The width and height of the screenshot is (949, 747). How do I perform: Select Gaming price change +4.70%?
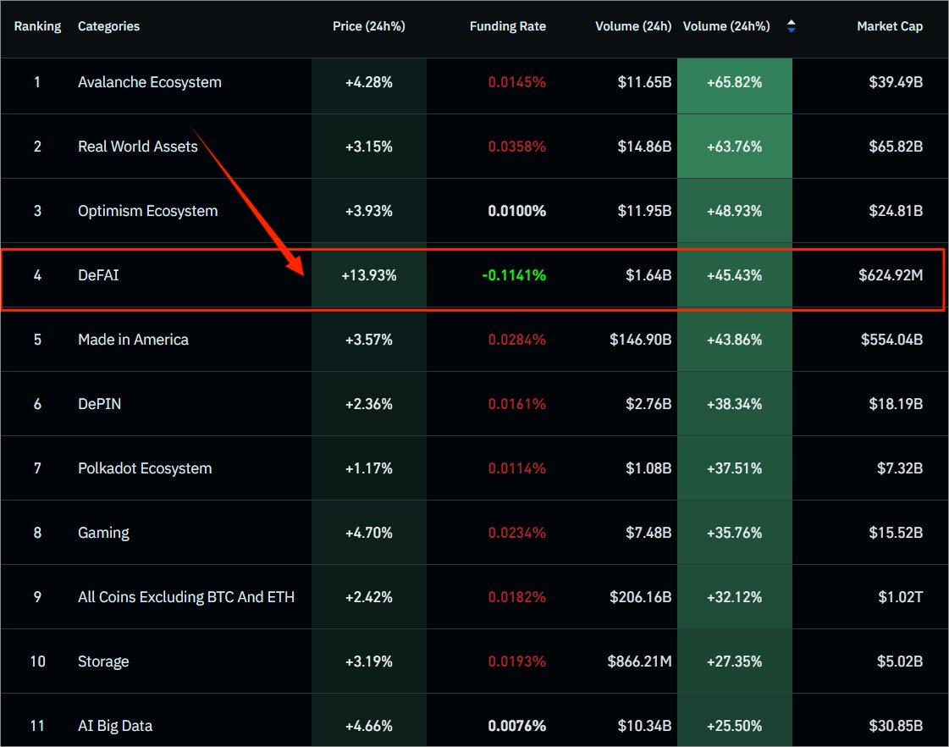(x=368, y=533)
